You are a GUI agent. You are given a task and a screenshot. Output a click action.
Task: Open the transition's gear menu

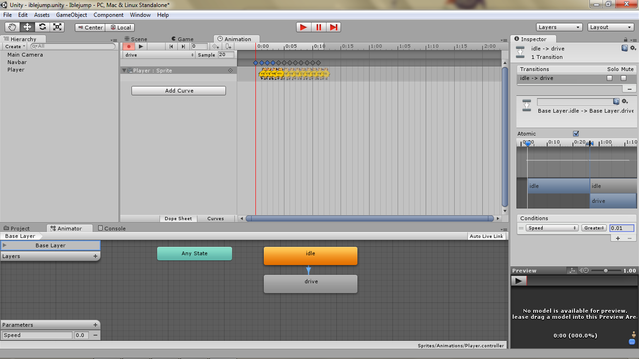tap(624, 101)
